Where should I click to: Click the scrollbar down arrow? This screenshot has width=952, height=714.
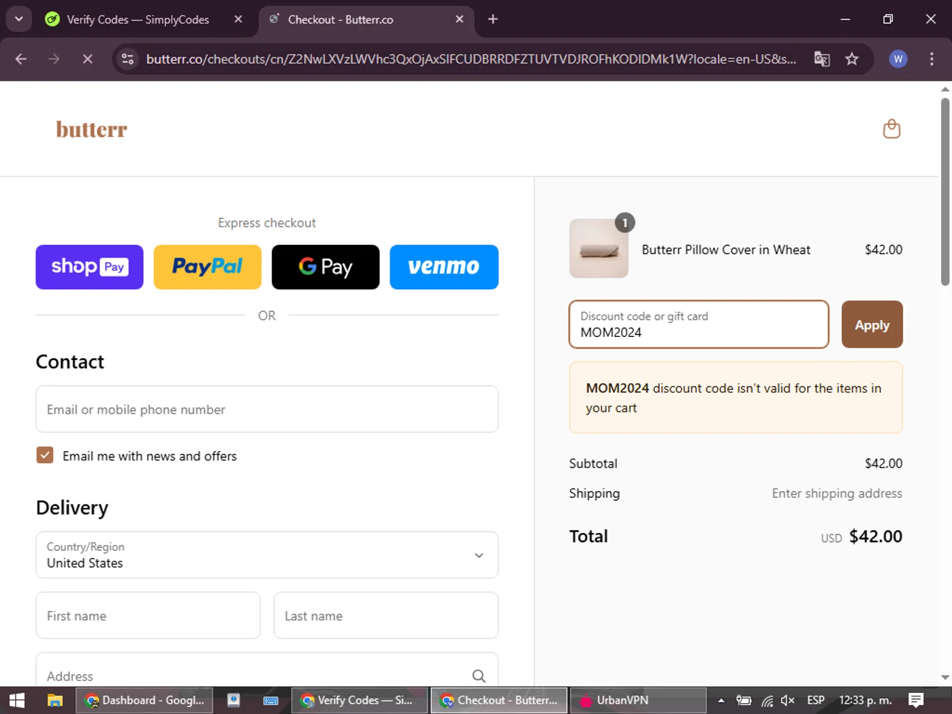945,677
